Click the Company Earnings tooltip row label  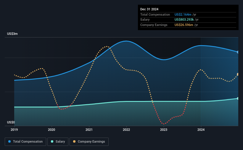154,25
